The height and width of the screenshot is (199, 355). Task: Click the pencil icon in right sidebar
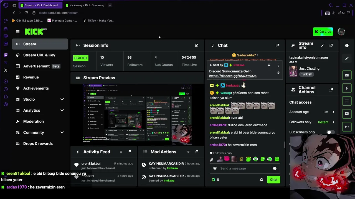(347, 59)
